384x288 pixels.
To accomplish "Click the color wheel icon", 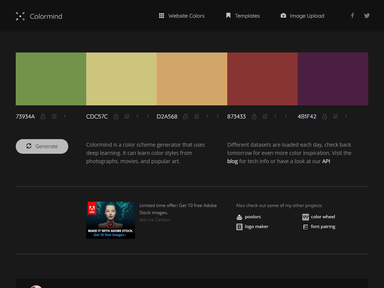I will pos(305,217).
